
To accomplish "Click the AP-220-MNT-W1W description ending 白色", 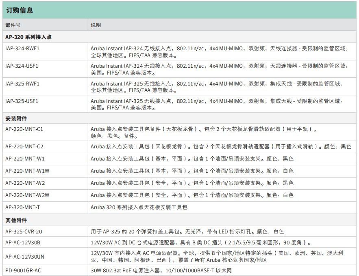I will pyautogui.click(x=192, y=171).
